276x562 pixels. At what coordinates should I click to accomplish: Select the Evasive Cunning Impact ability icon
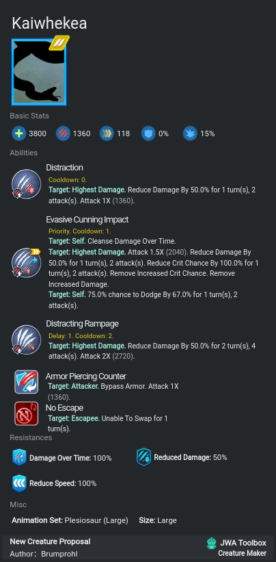tap(26, 262)
